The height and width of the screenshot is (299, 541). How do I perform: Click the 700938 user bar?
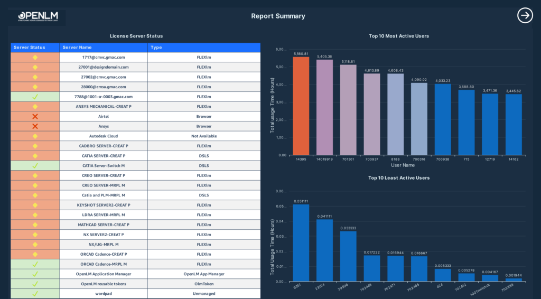[x=443, y=119]
